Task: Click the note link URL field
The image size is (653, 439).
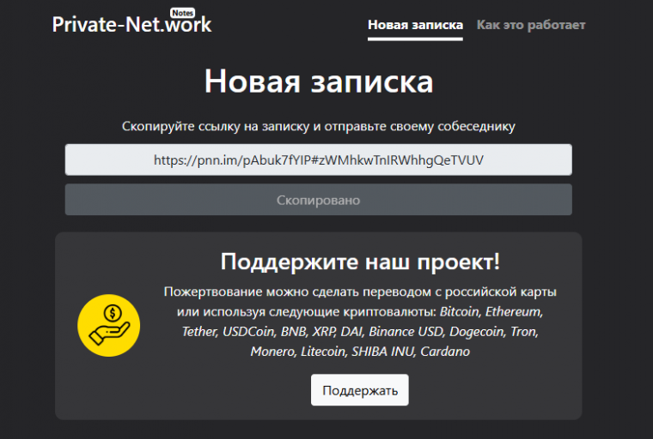Action: tap(319, 159)
